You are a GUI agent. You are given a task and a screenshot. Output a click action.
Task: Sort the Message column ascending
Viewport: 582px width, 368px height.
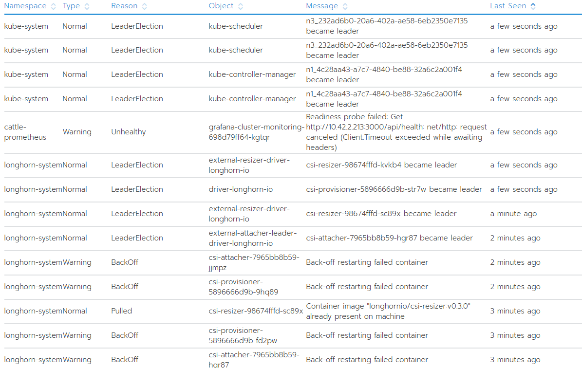pos(345,4)
